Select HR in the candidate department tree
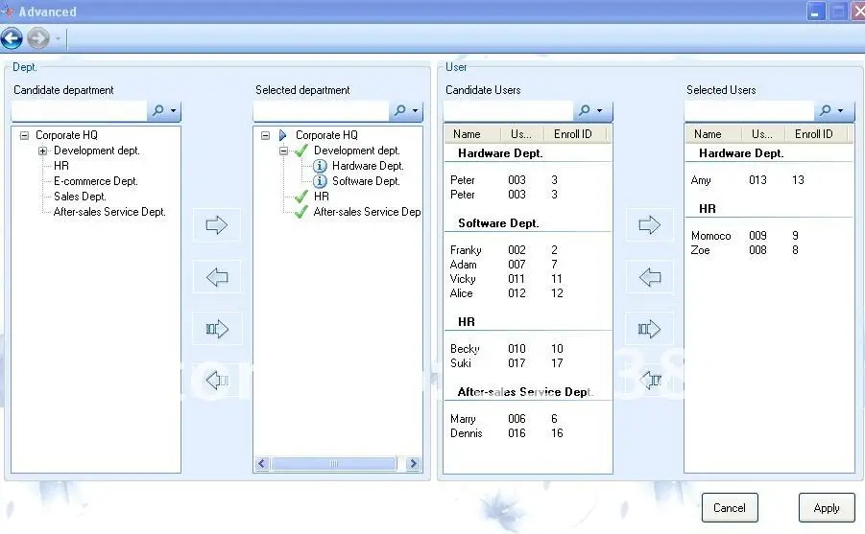This screenshot has width=865, height=534. coord(61,166)
